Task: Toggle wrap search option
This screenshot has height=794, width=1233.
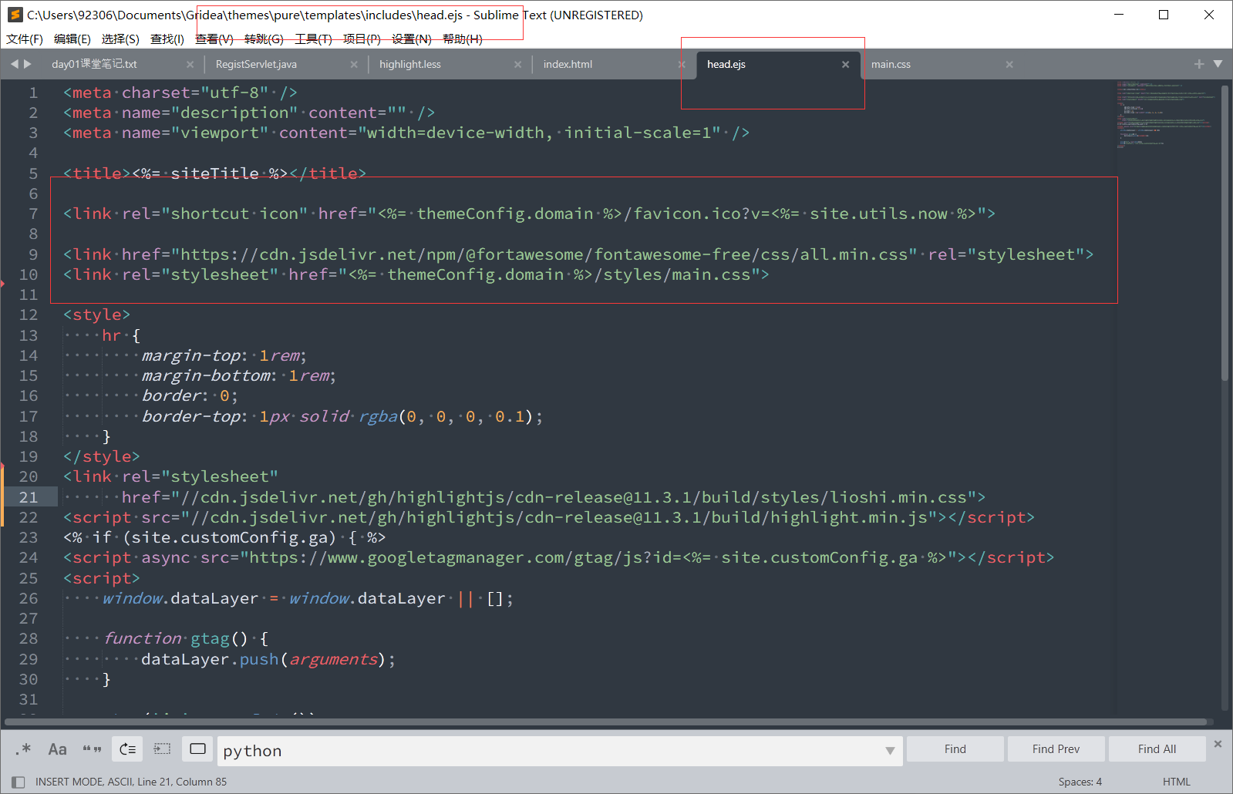Action: [127, 749]
